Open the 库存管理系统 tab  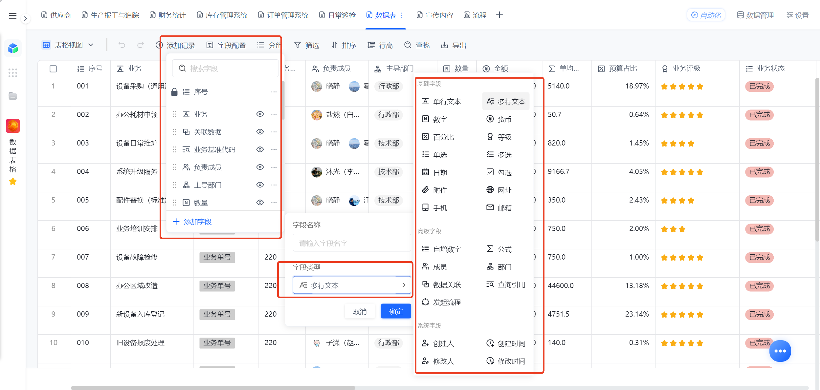tap(222, 15)
